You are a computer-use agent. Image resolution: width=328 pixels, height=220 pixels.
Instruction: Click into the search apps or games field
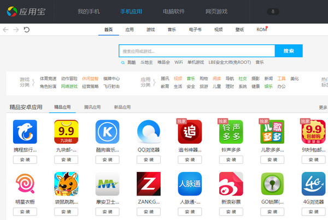(x=197, y=51)
